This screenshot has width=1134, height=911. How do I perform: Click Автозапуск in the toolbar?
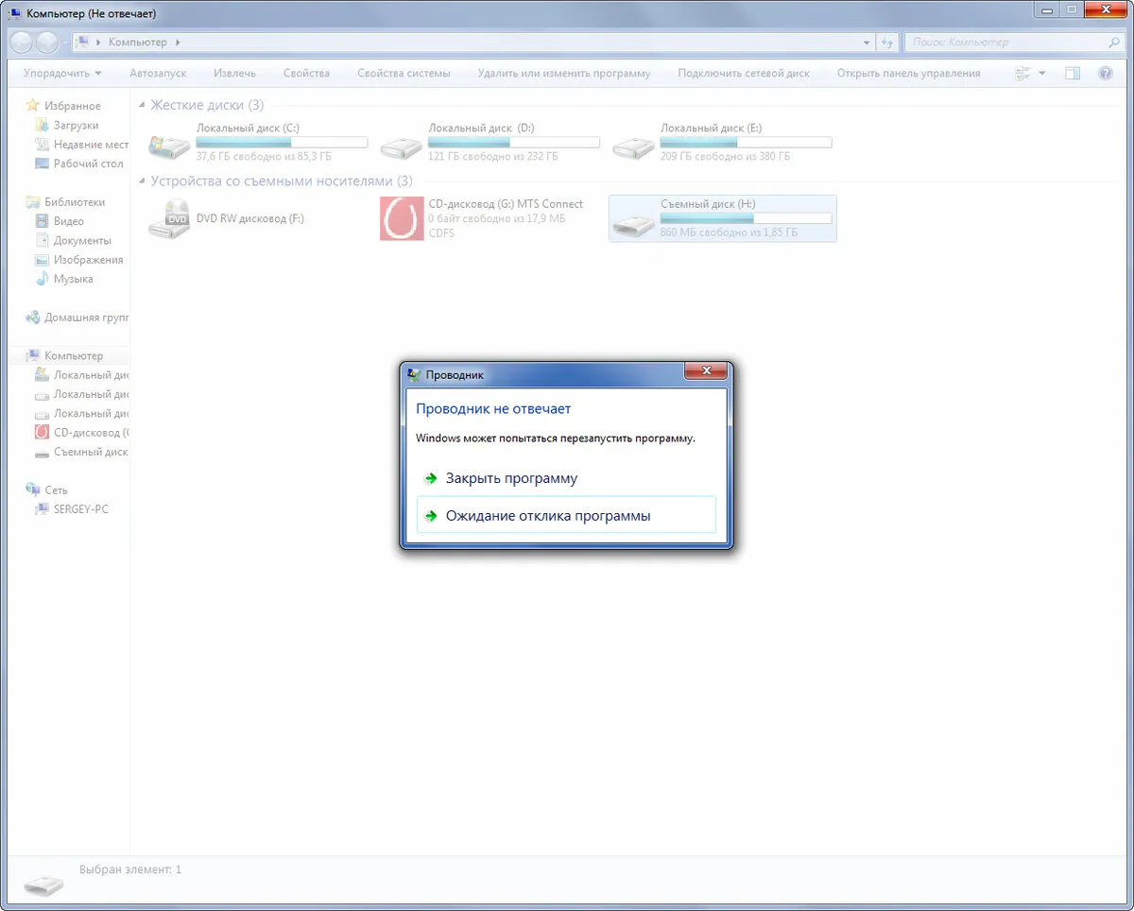158,73
